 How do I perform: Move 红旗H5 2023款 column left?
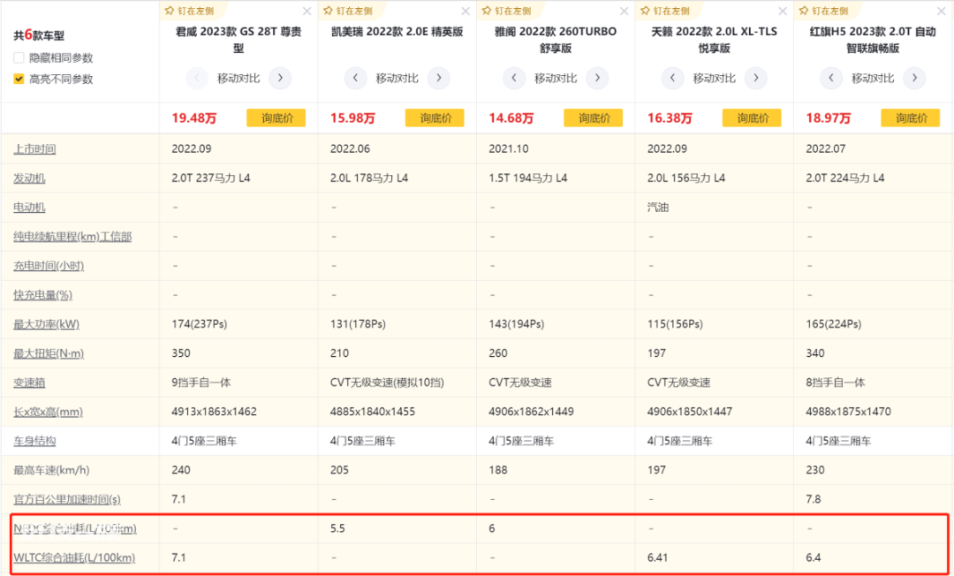tap(831, 78)
